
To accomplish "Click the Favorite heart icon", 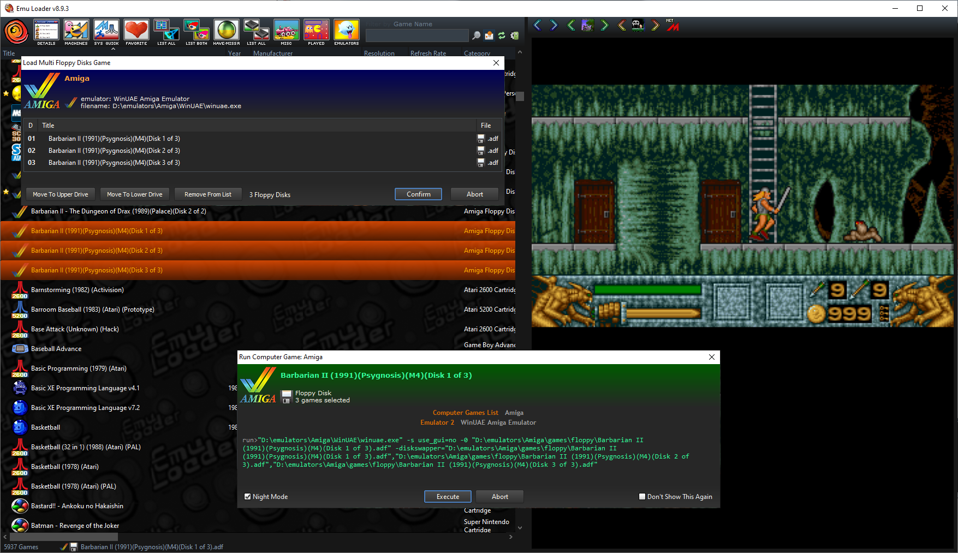I will pos(136,32).
